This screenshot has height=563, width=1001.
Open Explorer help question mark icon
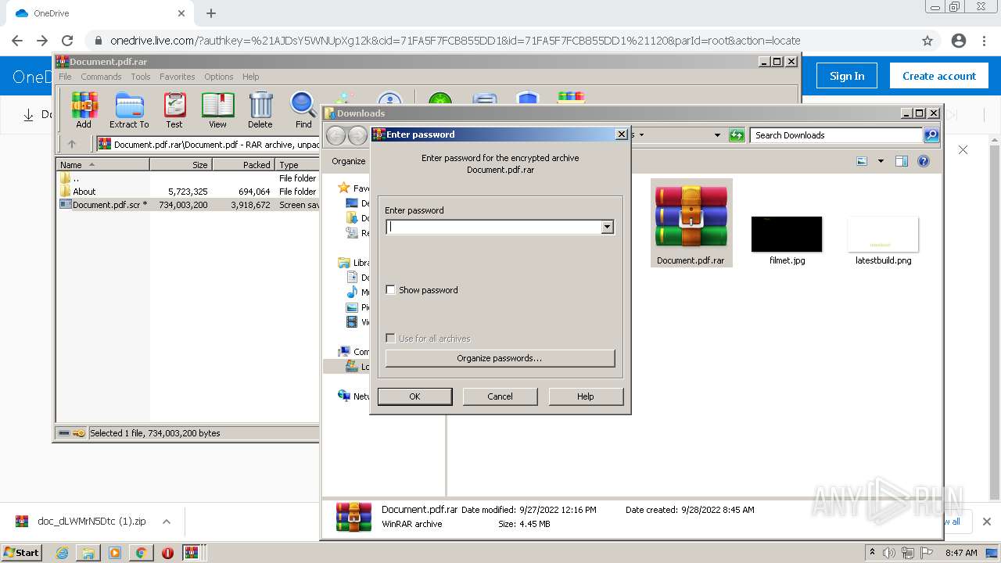(924, 161)
